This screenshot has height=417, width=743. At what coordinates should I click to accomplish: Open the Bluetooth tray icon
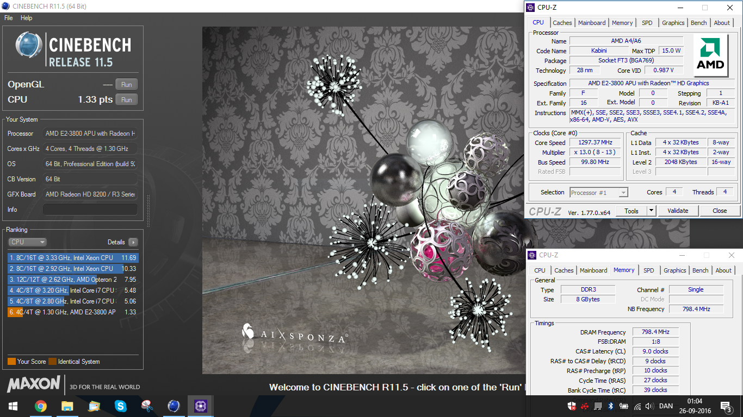coord(610,406)
